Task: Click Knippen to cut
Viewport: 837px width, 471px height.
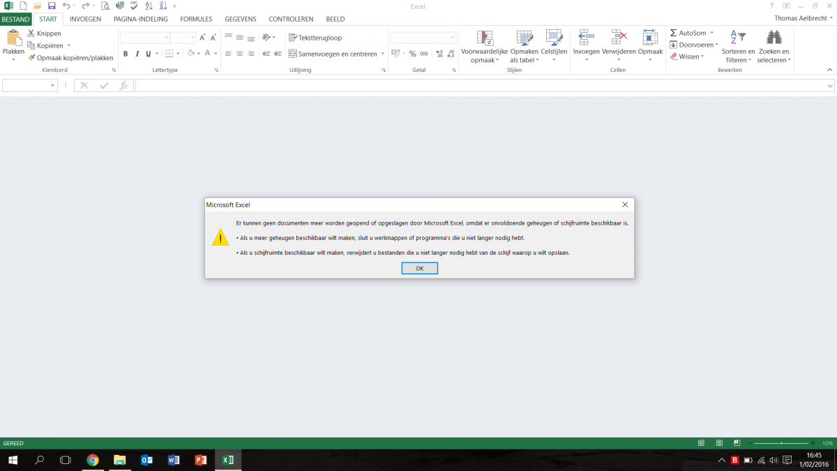Action: coord(44,33)
